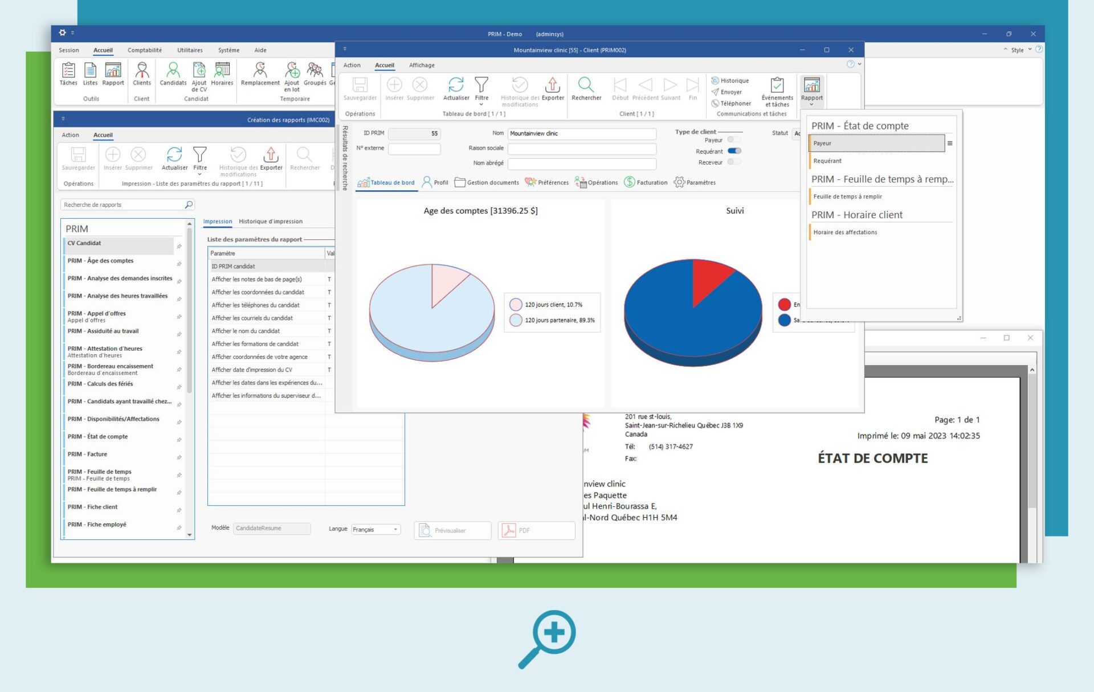Click Exporter in Mountainview clinic window
Viewport: 1094px width, 692px height.
click(553, 88)
